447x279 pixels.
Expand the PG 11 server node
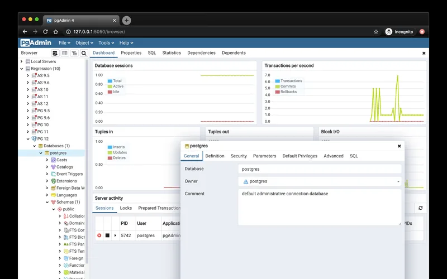click(x=28, y=132)
